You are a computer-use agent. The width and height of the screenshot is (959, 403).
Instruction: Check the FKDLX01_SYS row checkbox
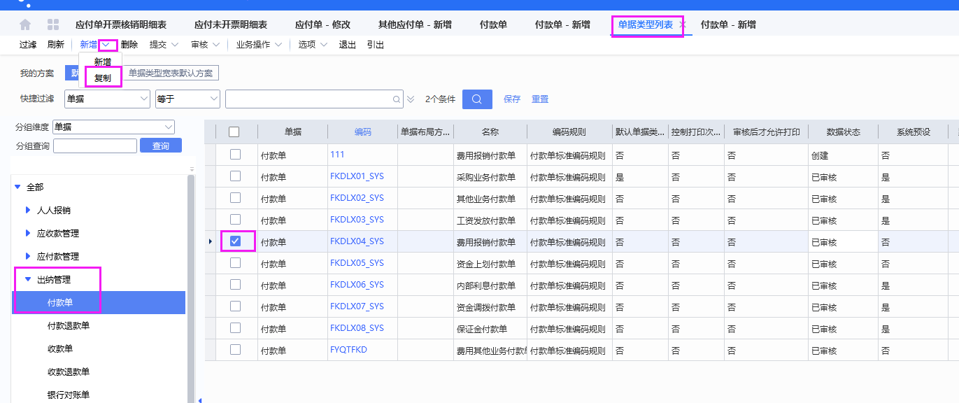coord(235,176)
